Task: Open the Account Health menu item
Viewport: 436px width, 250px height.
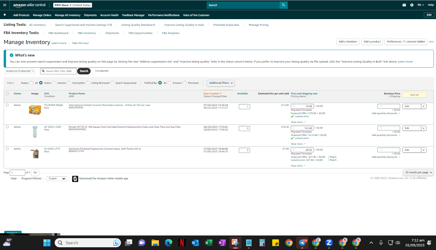Action: point(109,15)
